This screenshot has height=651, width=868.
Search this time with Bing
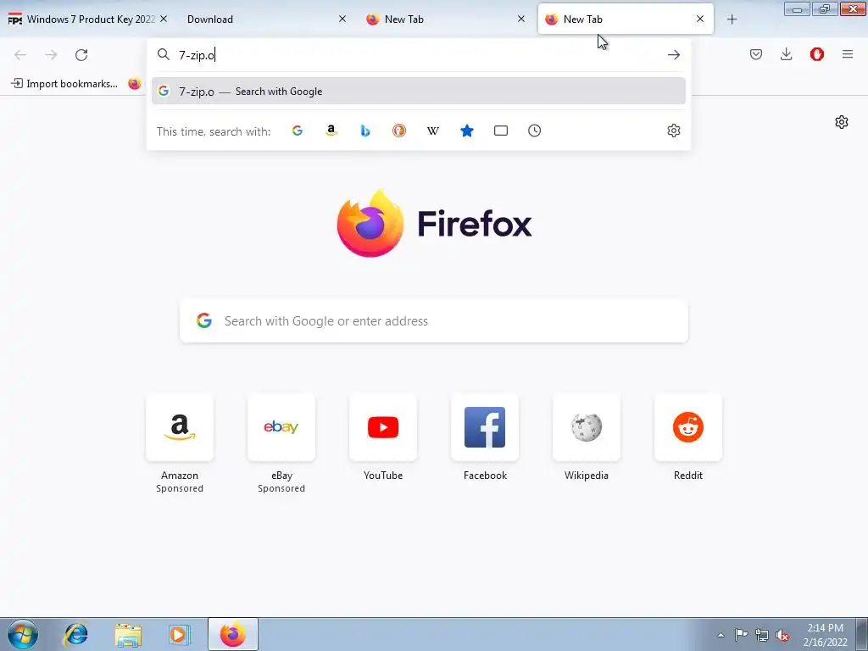click(x=365, y=131)
